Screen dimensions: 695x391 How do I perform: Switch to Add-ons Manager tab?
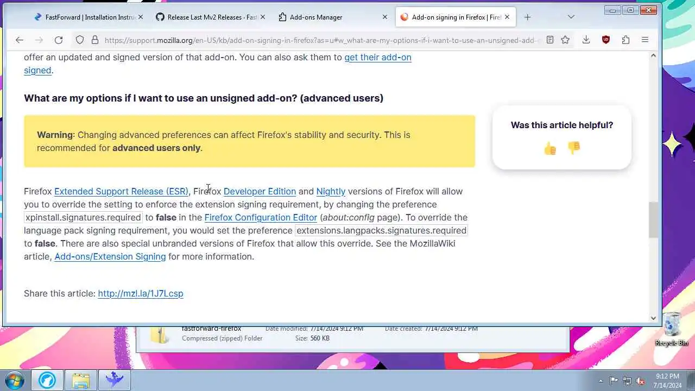(332, 17)
